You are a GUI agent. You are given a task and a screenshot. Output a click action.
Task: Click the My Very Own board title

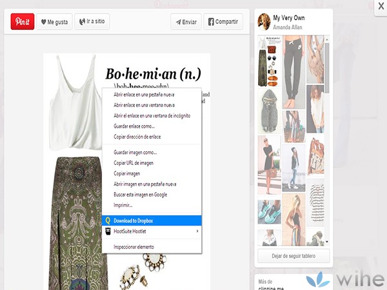pos(288,18)
